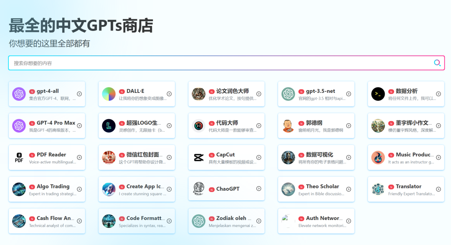Open the Algo Trading title
451x245 pixels.
[53, 187]
